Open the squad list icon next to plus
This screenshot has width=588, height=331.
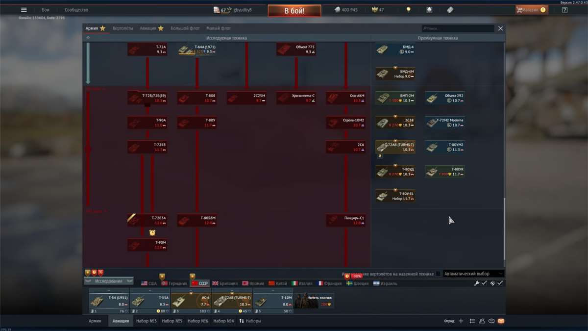[472, 321]
